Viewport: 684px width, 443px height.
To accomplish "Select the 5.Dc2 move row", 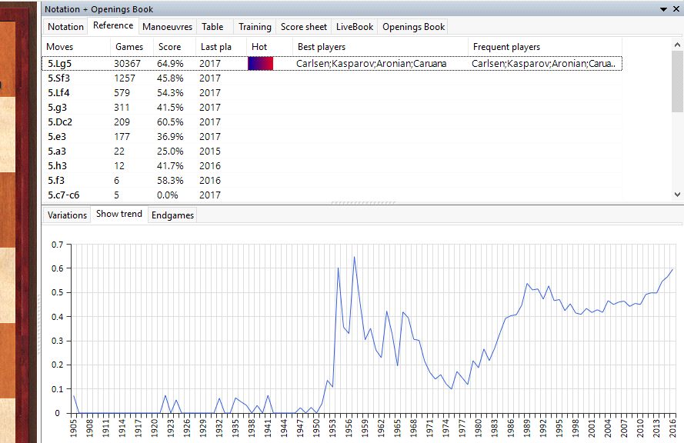I will [60, 122].
